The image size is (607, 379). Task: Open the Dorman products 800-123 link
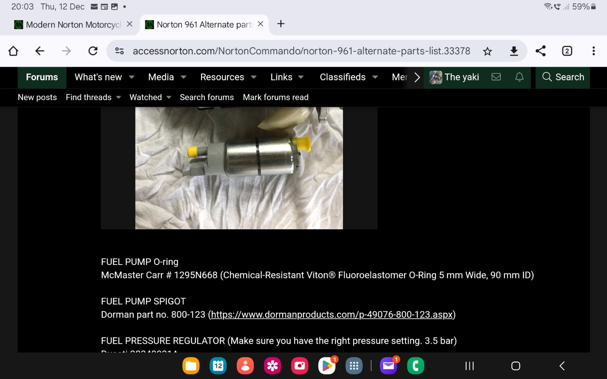coord(332,315)
